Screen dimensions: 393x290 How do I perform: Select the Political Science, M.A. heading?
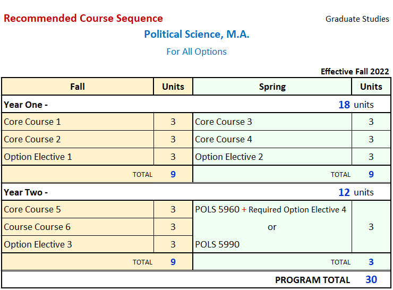(x=196, y=35)
